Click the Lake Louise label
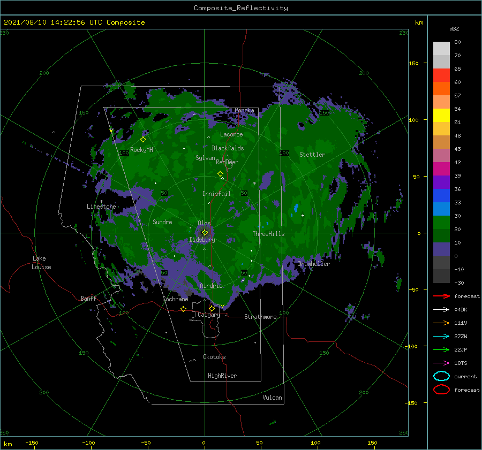The height and width of the screenshot is (450, 482). 41,263
